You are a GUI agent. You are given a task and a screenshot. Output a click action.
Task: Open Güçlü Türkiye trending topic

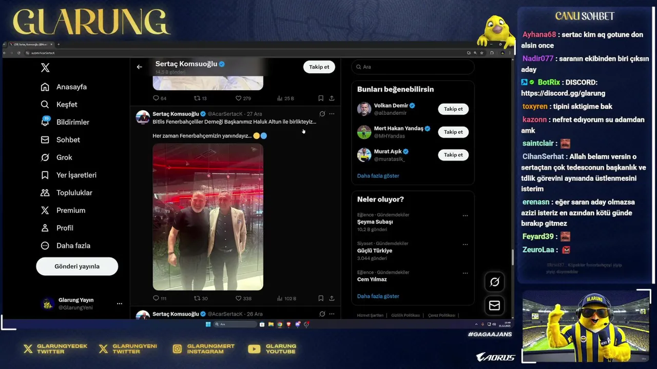[375, 251]
